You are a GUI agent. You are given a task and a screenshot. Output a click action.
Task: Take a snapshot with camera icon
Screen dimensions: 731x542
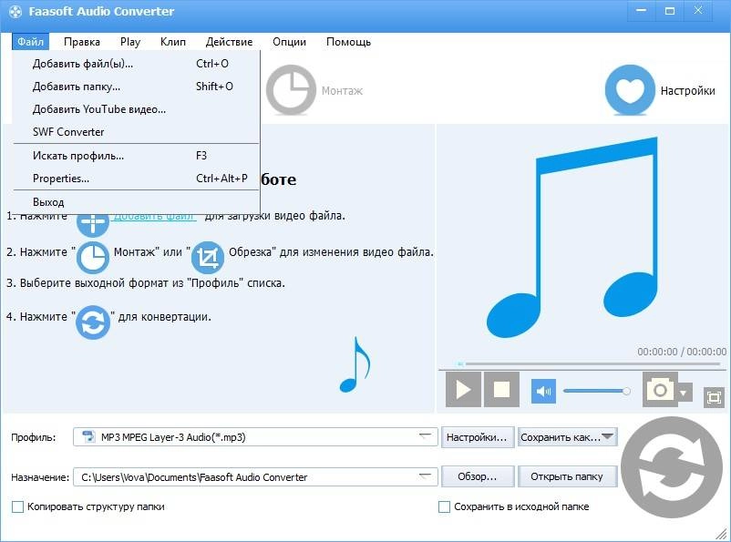[660, 389]
